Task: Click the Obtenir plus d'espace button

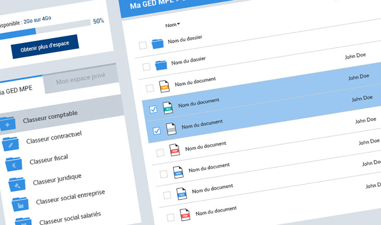Action: point(45,46)
